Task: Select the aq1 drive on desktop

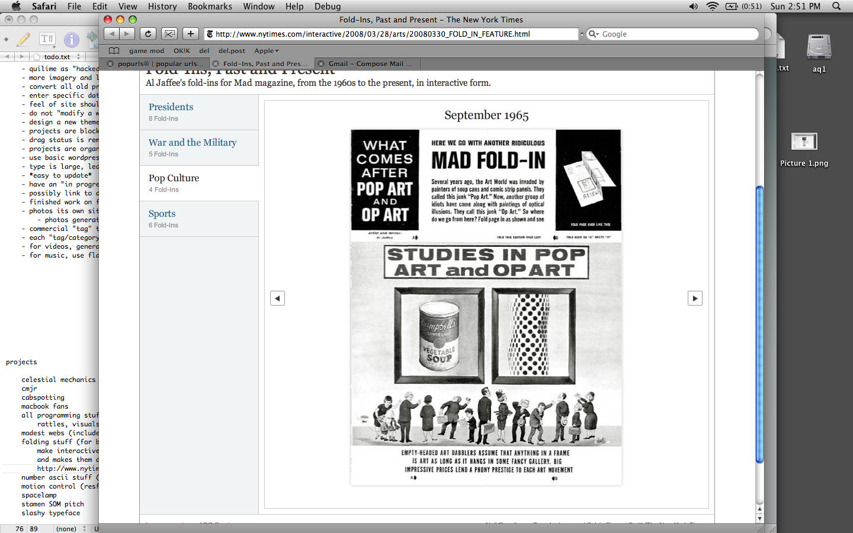Action: pos(819,53)
